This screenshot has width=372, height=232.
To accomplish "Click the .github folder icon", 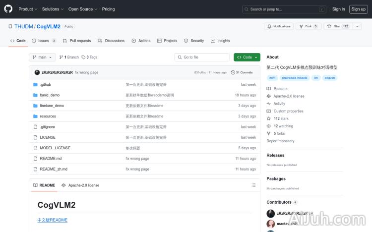I will point(35,85).
